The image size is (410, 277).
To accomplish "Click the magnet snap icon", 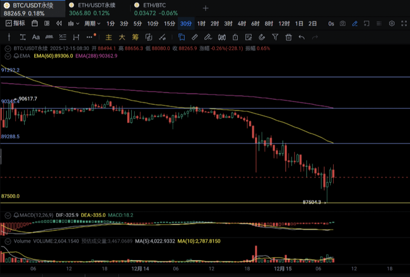I will coord(262,37).
